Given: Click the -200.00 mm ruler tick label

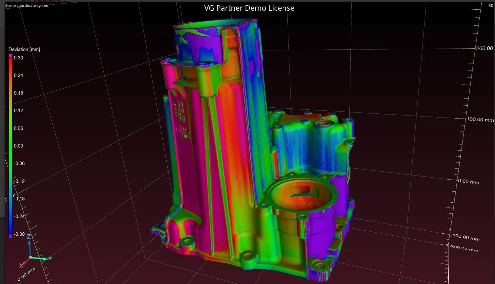Looking at the screenshot, I should (x=464, y=248).
